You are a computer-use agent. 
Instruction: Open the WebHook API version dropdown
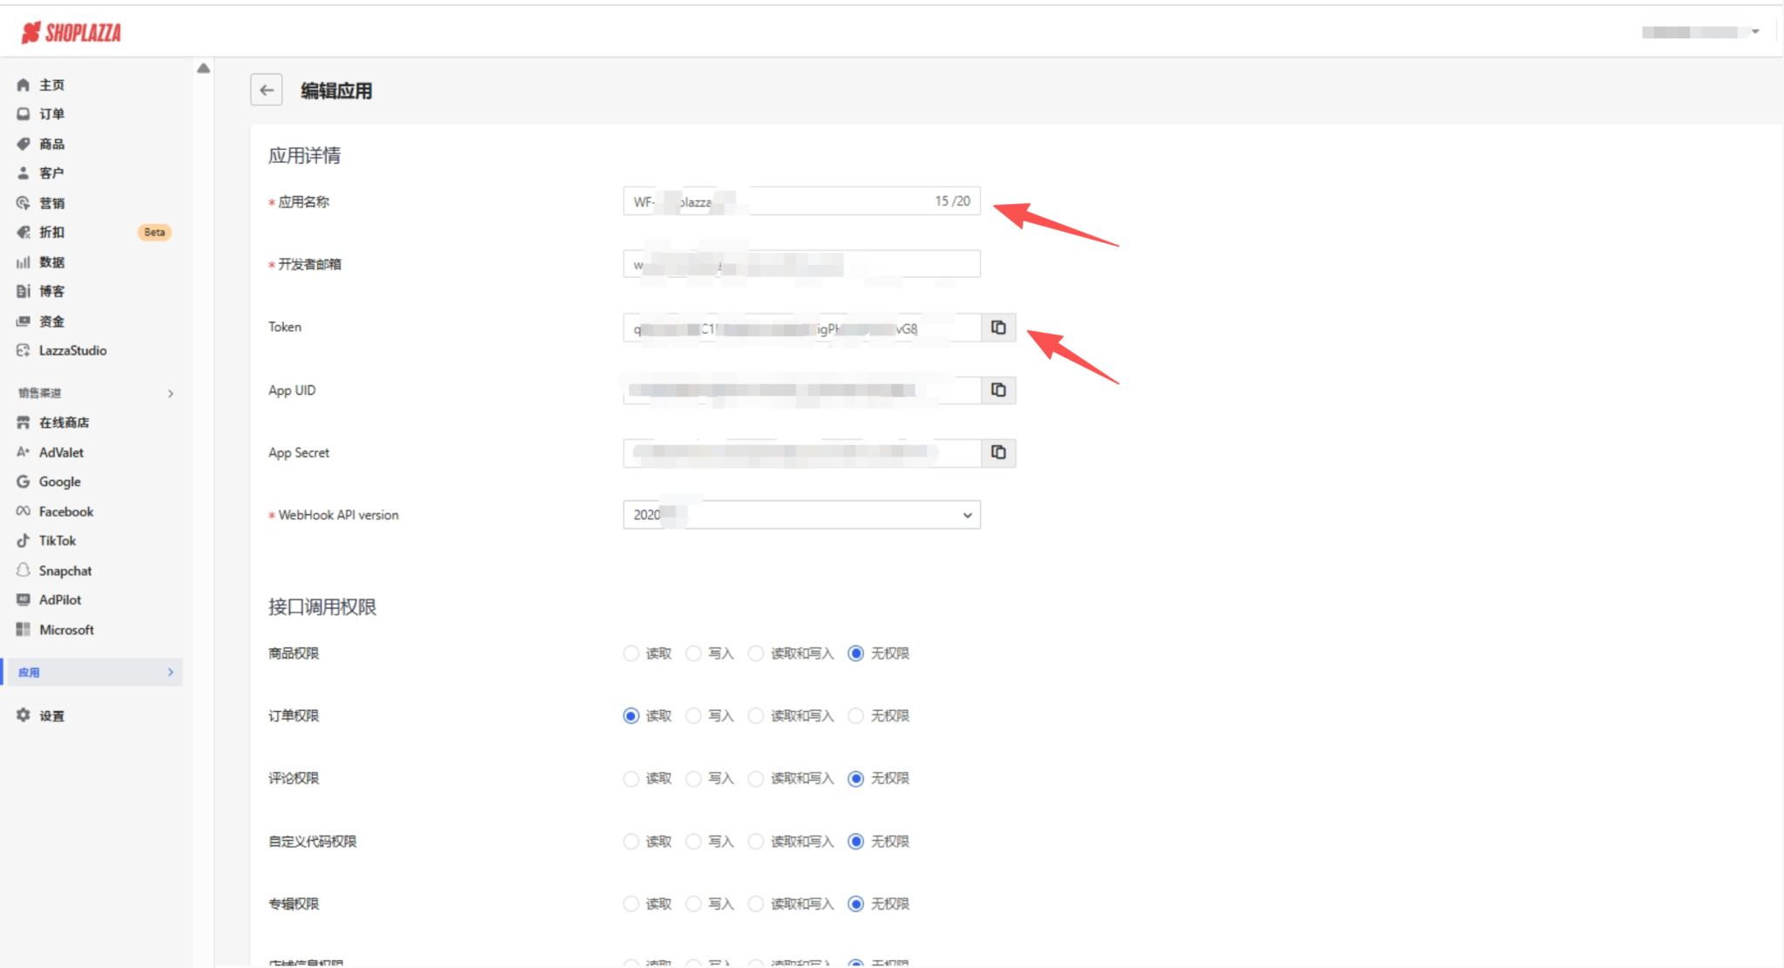pyautogui.click(x=801, y=515)
